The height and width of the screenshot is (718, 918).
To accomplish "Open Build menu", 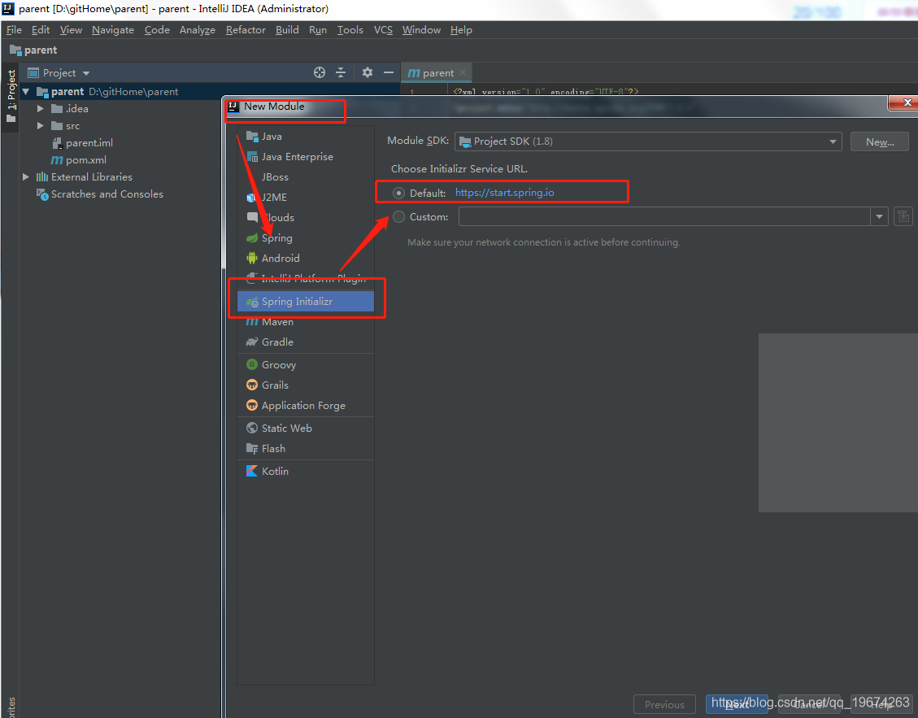I will pos(288,30).
